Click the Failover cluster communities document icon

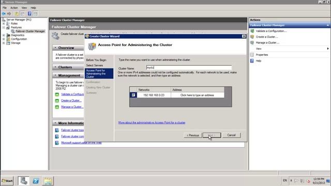tap(57, 136)
